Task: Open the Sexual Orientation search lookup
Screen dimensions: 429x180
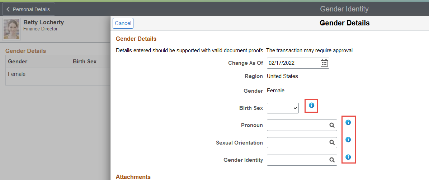Action: (x=332, y=143)
